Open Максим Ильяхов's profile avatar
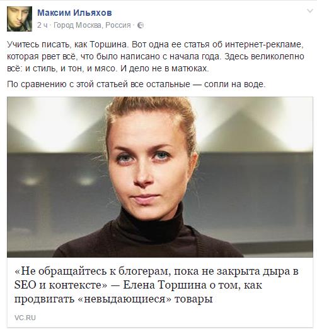Image resolution: width=317 pixels, height=329 pixels. pos(20,19)
